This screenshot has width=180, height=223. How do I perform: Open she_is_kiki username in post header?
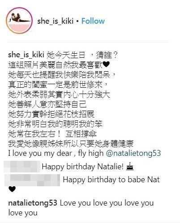point(56,21)
